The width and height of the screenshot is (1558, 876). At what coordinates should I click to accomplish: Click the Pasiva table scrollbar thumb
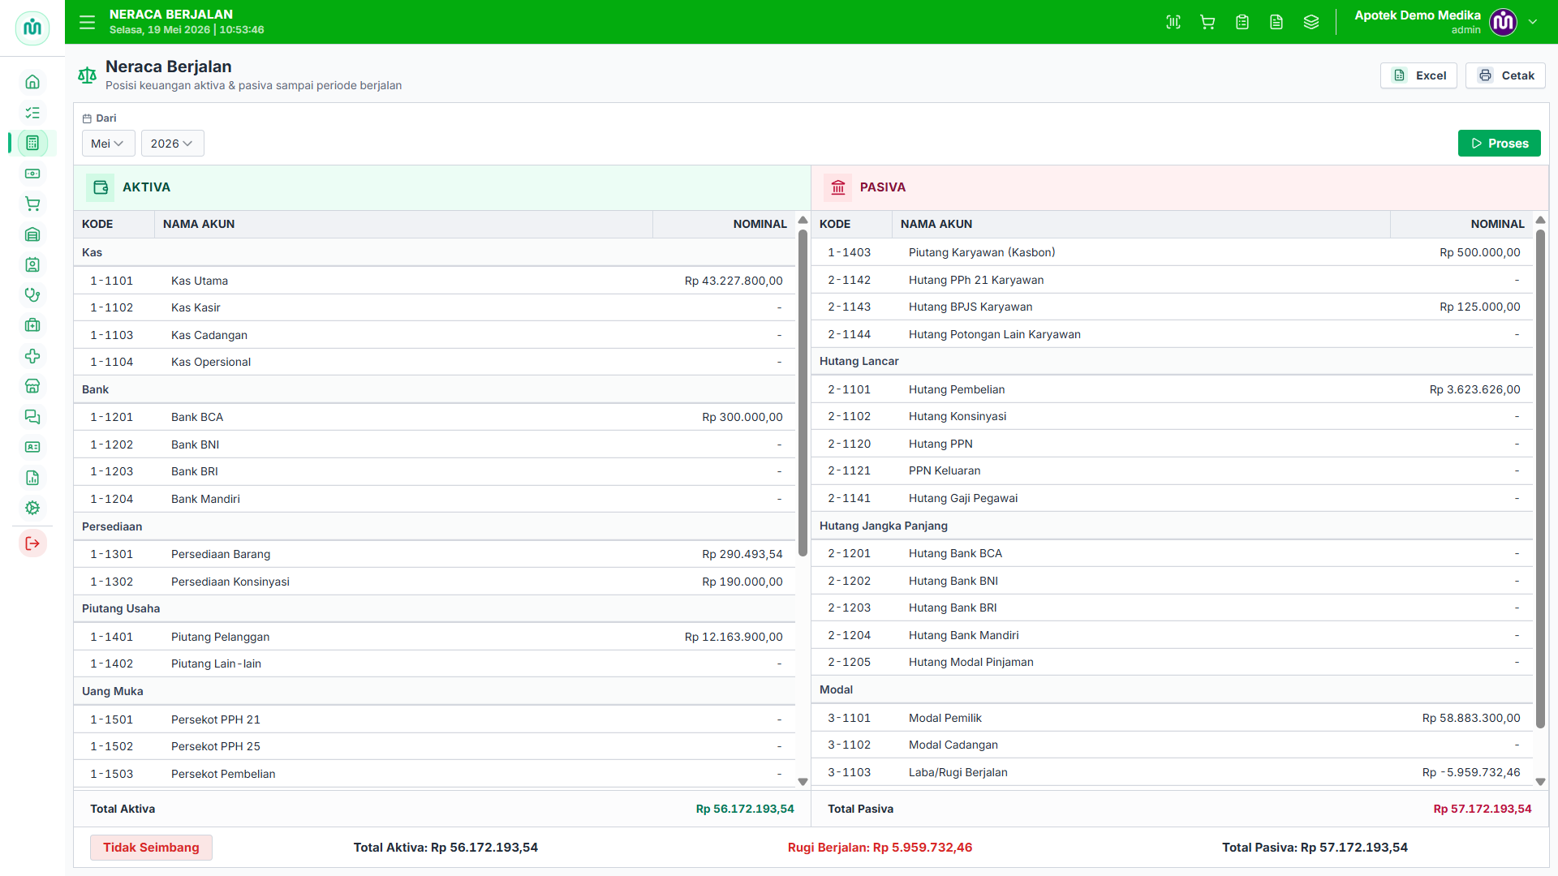click(1540, 479)
